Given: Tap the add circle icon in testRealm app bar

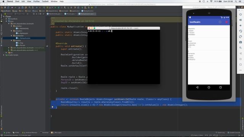Looking at the screenshot, I should pyautogui.click(x=220, y=22).
